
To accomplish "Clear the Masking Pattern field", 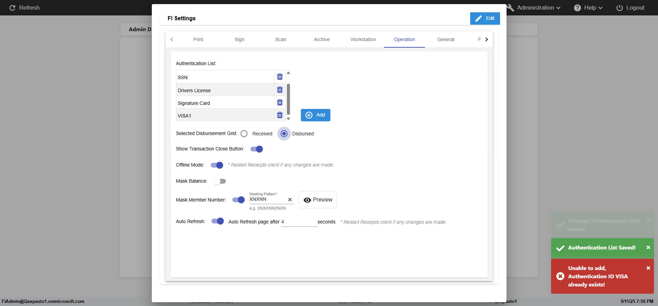I will pos(290,199).
